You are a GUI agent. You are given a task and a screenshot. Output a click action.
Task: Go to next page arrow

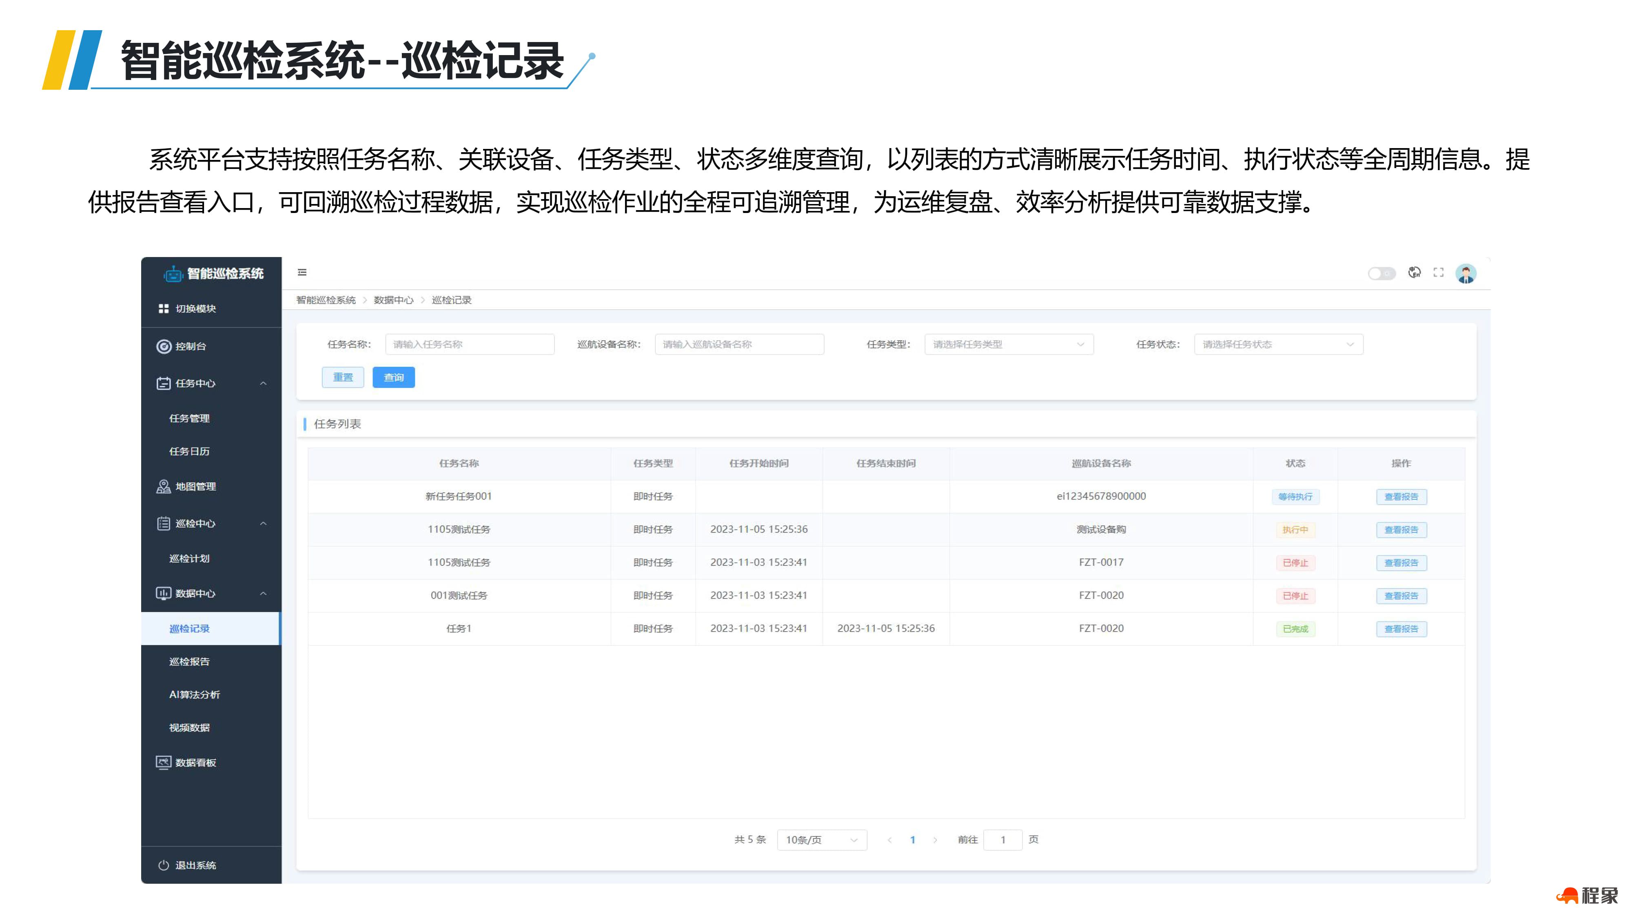click(x=935, y=840)
